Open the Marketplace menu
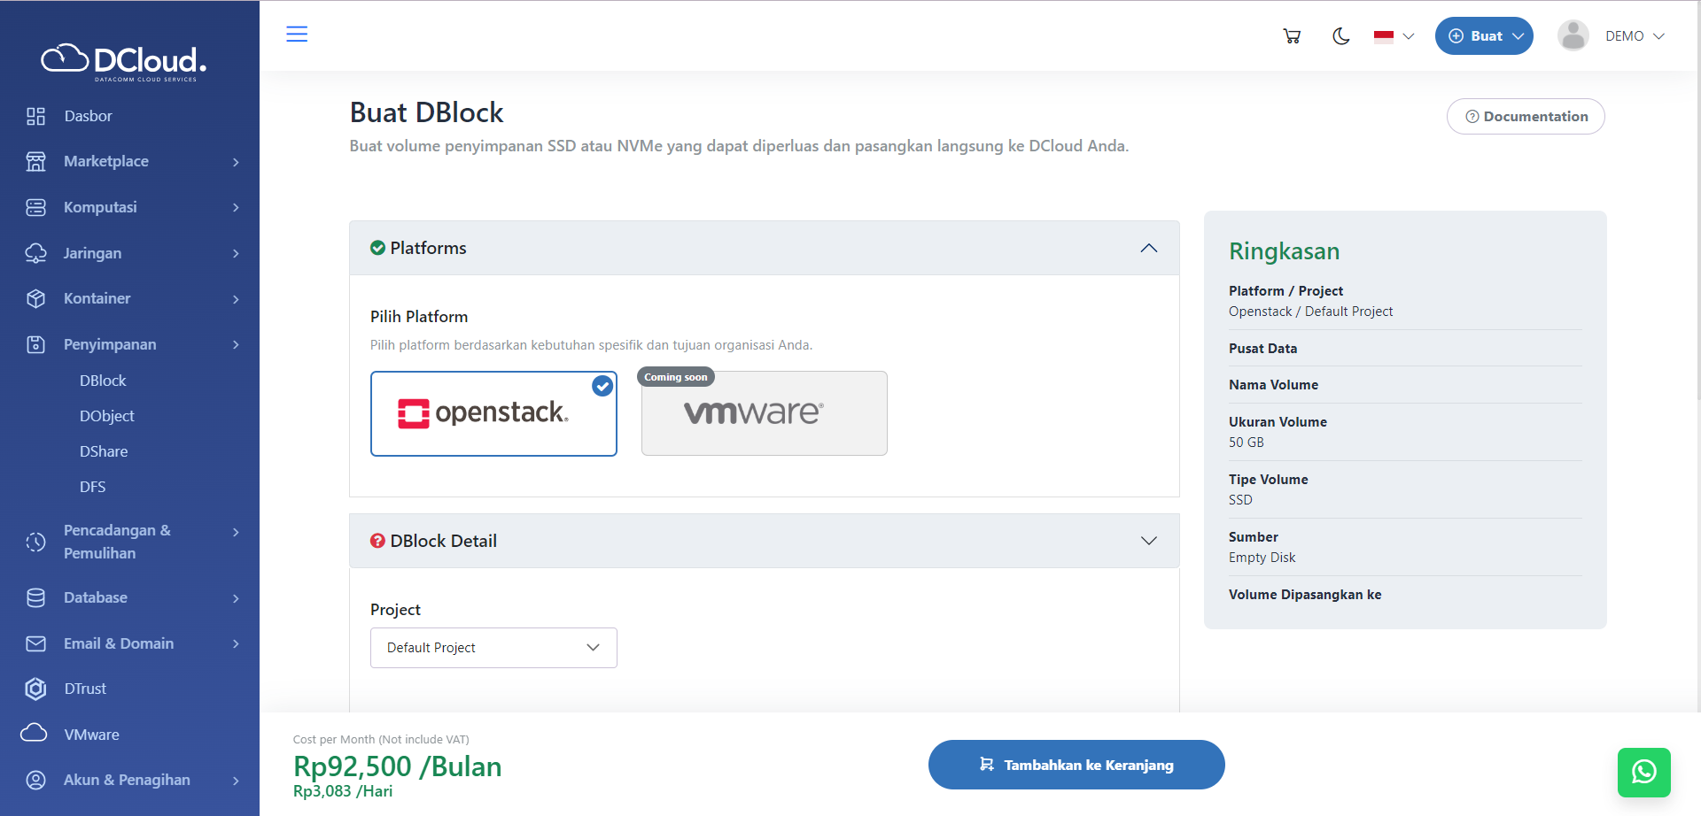 pos(105,161)
